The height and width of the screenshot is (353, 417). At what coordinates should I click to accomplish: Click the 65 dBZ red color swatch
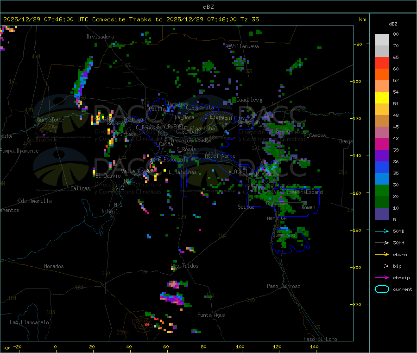[382, 63]
